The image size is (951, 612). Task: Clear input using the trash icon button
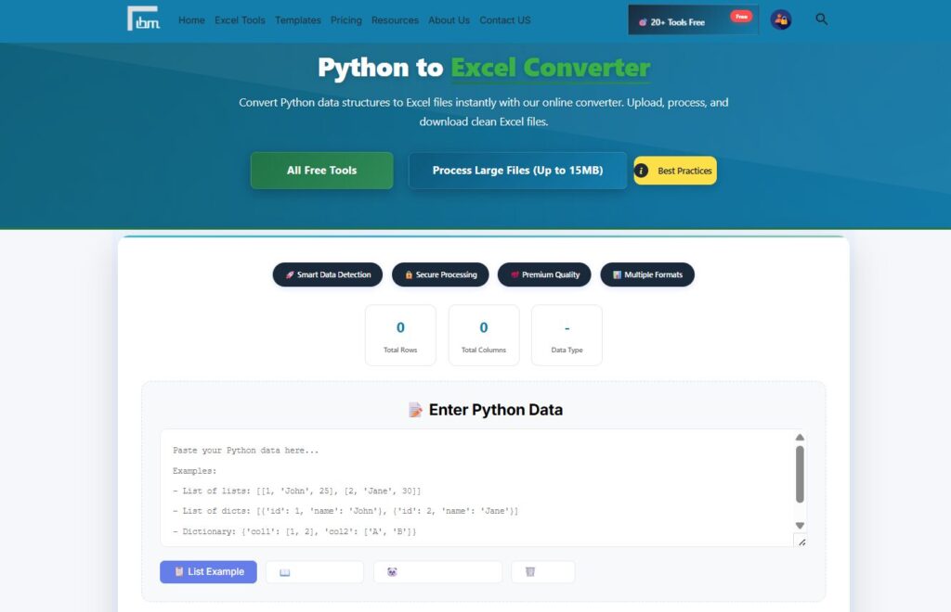542,572
